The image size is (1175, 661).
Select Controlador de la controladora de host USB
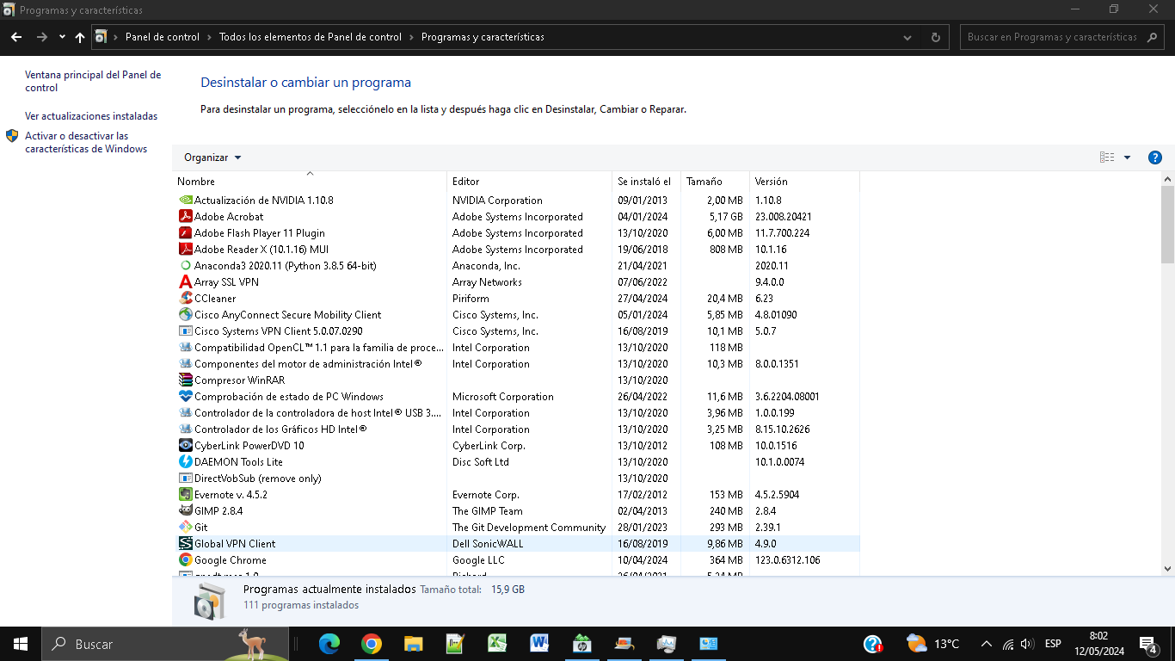tap(318, 413)
